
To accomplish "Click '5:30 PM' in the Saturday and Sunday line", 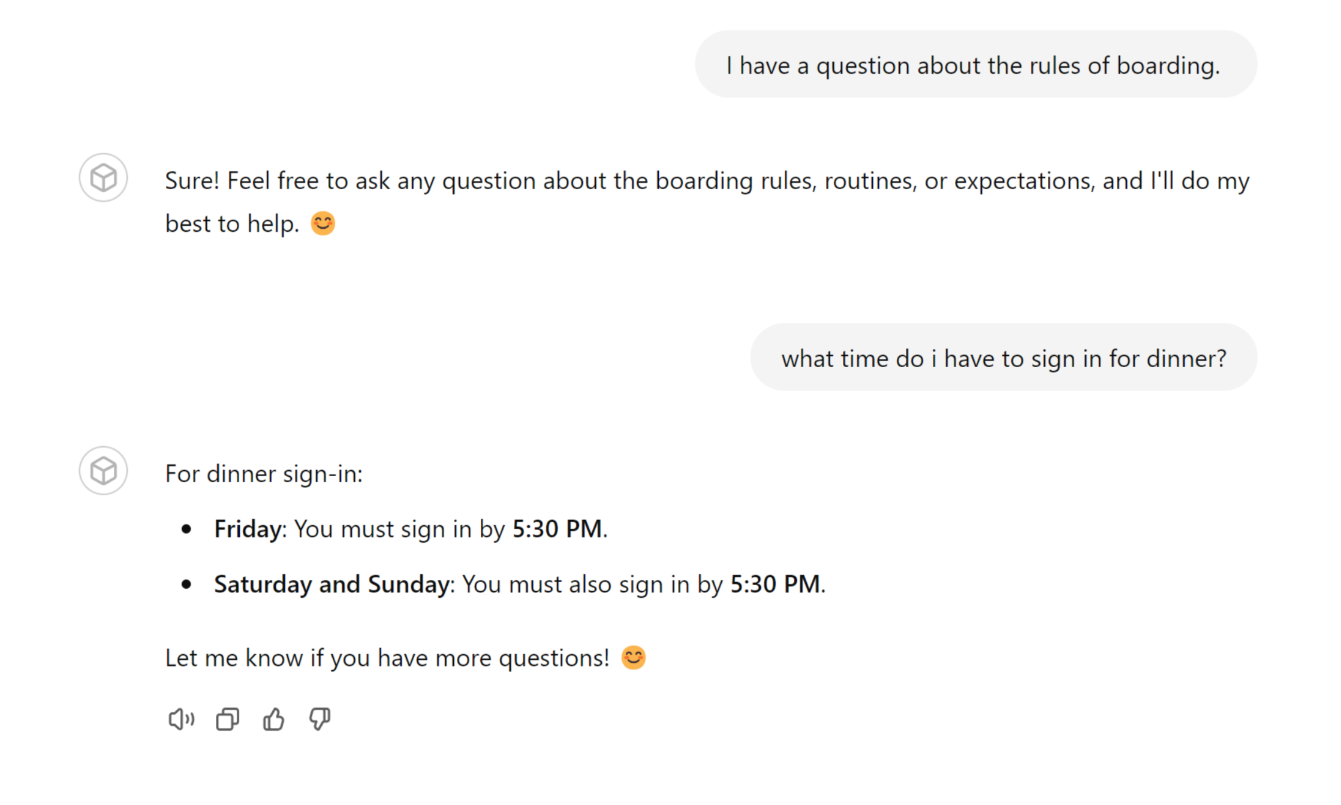I will pyautogui.click(x=775, y=584).
